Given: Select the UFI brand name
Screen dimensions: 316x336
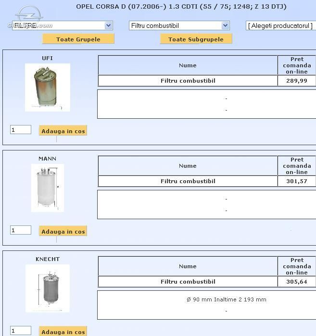Looking at the screenshot, I should pyautogui.click(x=48, y=58).
